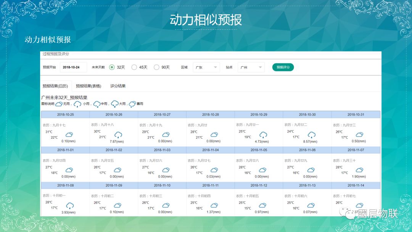Open the 站点 dropdown showing 广州
The image size is (412, 232).
(251, 67)
